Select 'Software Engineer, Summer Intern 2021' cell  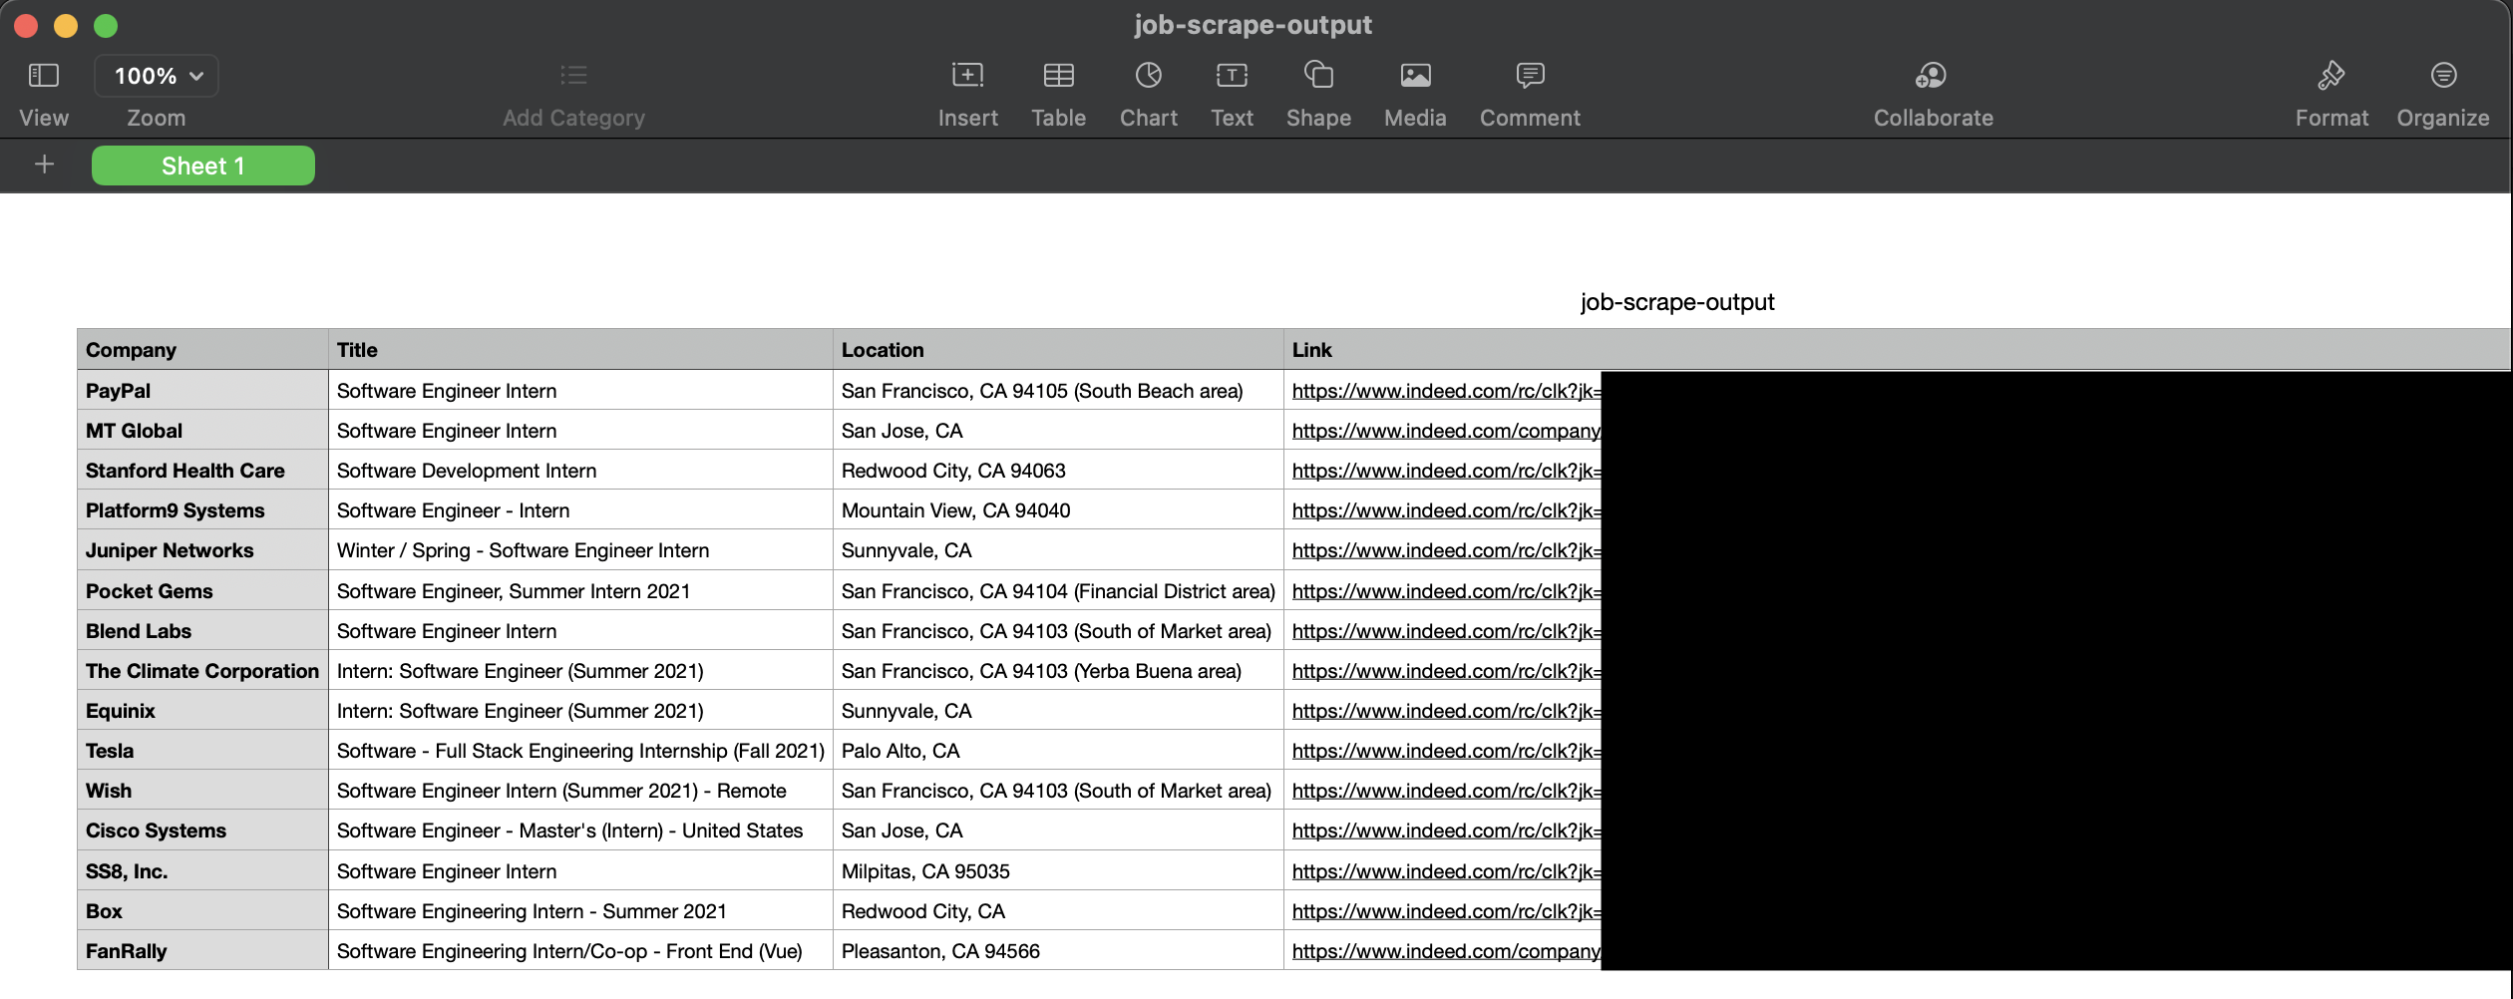coord(580,591)
